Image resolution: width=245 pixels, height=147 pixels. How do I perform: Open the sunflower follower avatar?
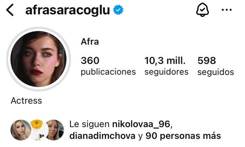pos(38,130)
